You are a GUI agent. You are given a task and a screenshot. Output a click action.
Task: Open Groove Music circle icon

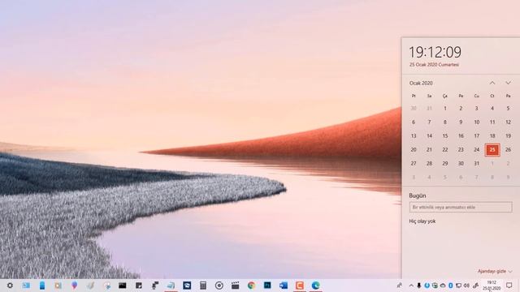[x=219, y=286]
